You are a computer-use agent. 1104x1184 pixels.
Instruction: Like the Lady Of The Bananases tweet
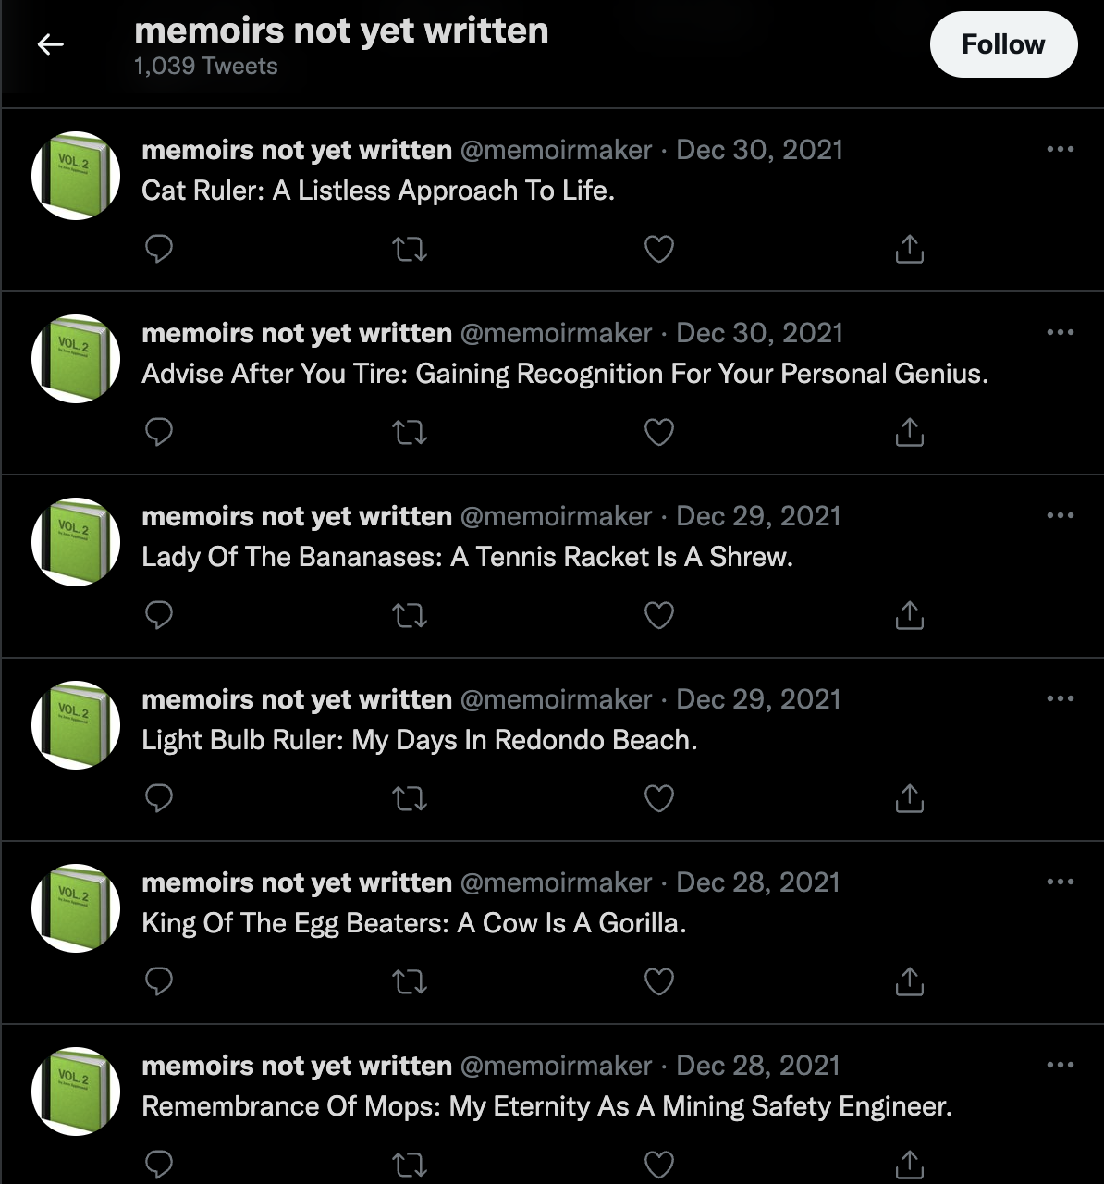click(658, 615)
